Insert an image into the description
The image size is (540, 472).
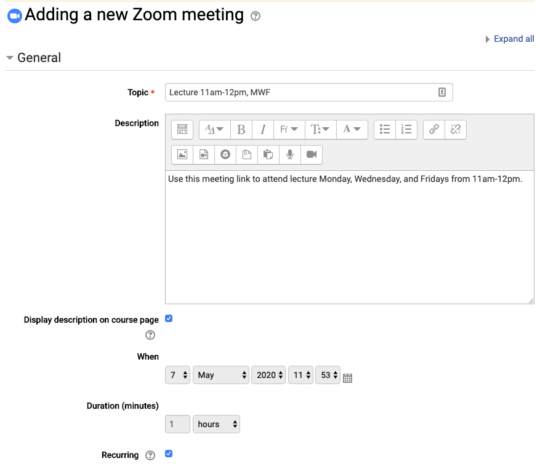182,154
